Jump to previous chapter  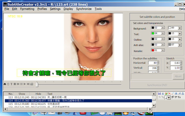tap(18, 84)
